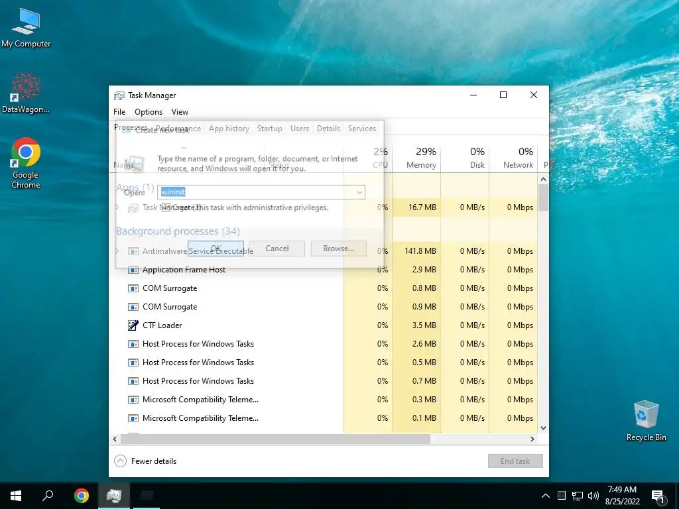This screenshot has width=679, height=509.
Task: Click the network icon in system tray
Action: pos(578,496)
